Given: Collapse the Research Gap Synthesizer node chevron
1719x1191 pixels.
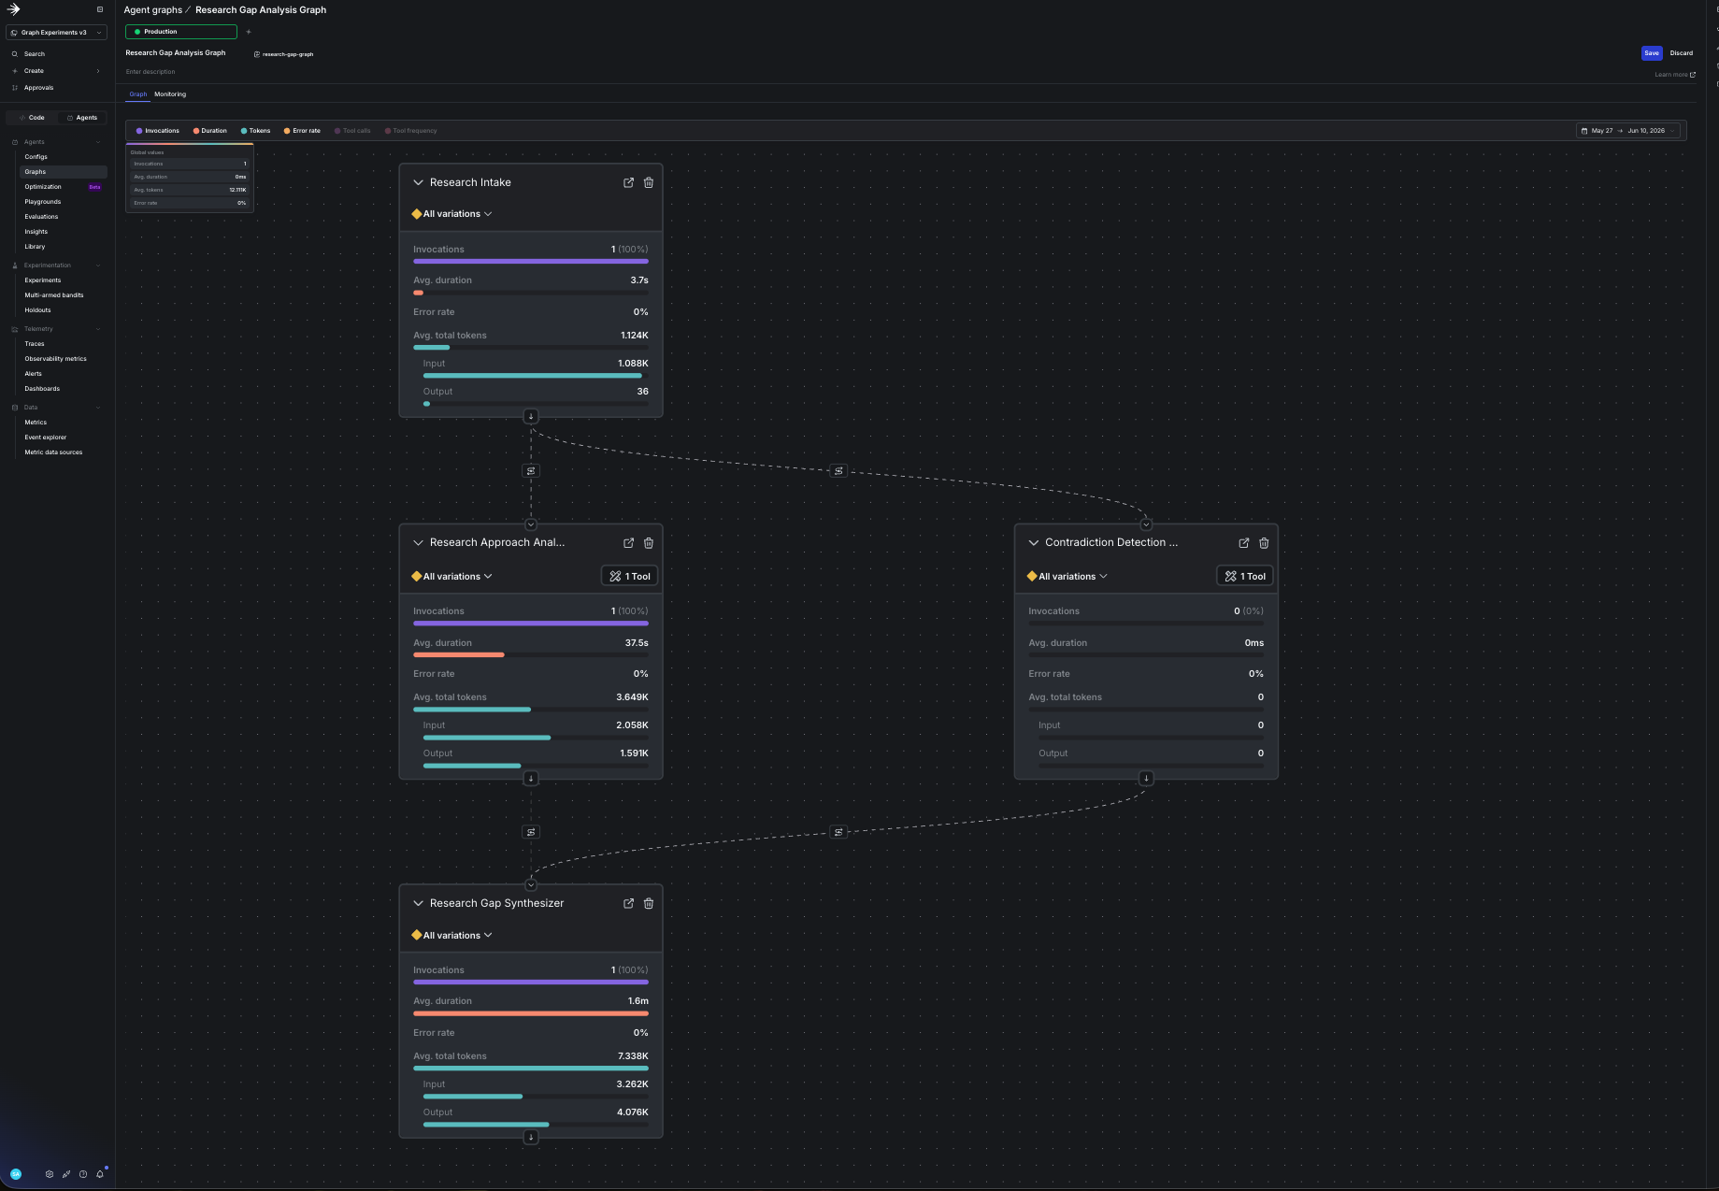Looking at the screenshot, I should [x=418, y=903].
